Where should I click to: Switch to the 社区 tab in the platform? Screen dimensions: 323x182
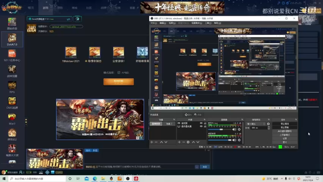click(89, 8)
